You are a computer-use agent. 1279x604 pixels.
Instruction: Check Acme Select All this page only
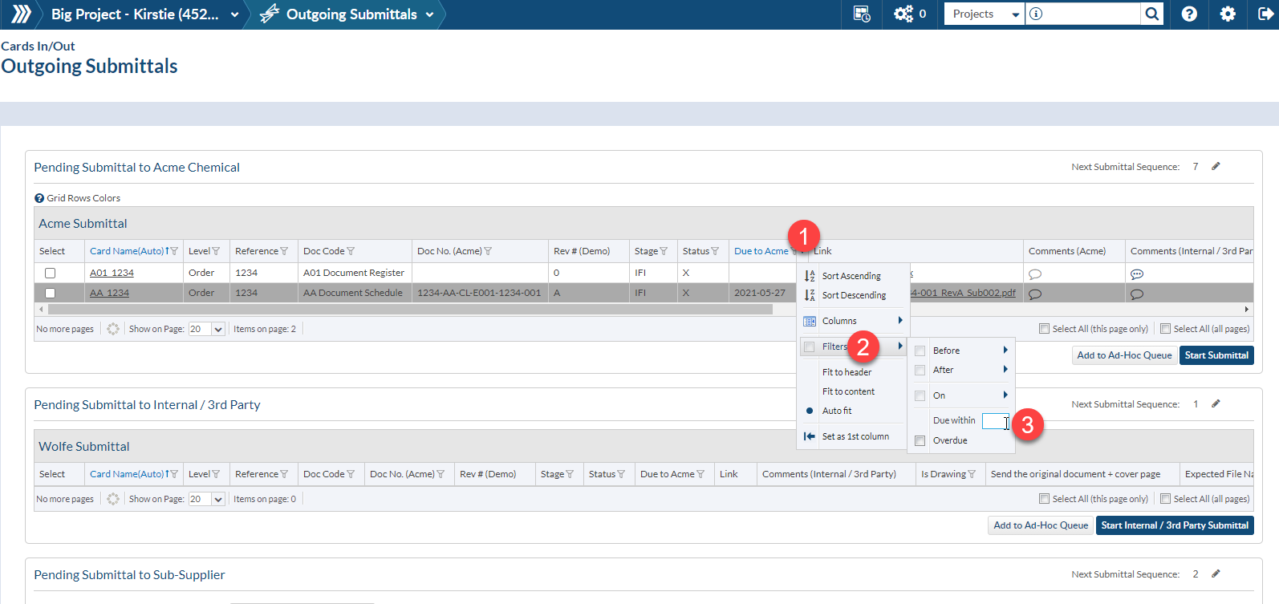[x=1044, y=328]
